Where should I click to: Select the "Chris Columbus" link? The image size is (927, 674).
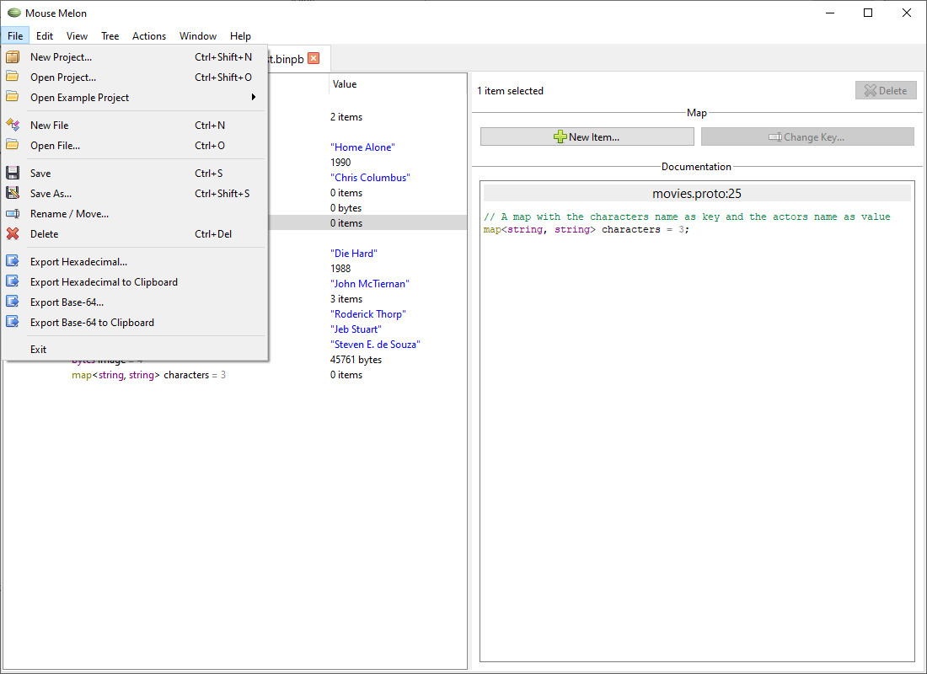pyautogui.click(x=370, y=177)
